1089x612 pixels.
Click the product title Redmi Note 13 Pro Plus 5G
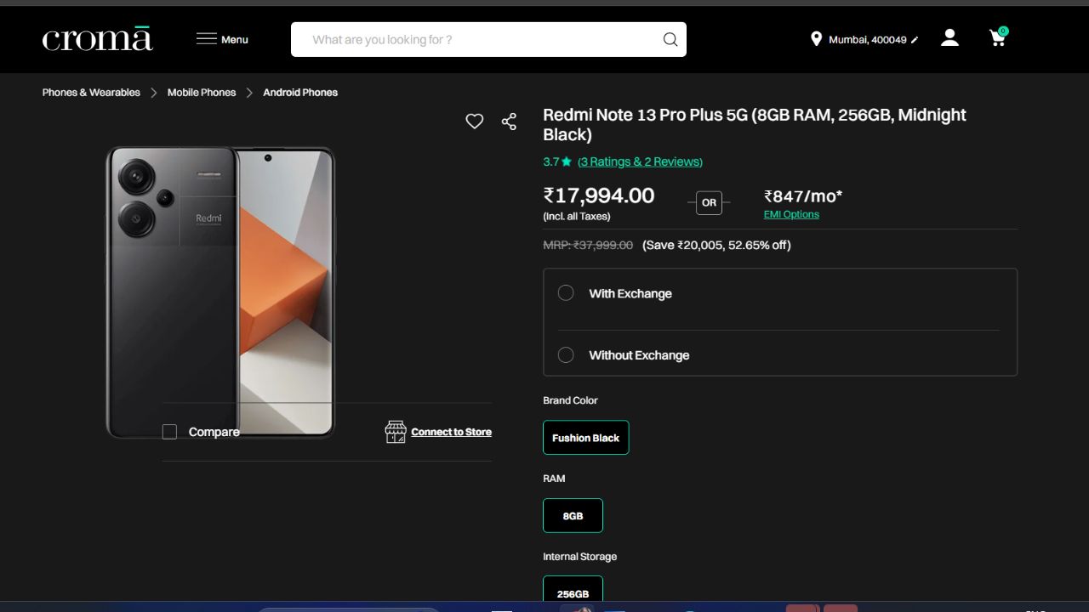[755, 124]
